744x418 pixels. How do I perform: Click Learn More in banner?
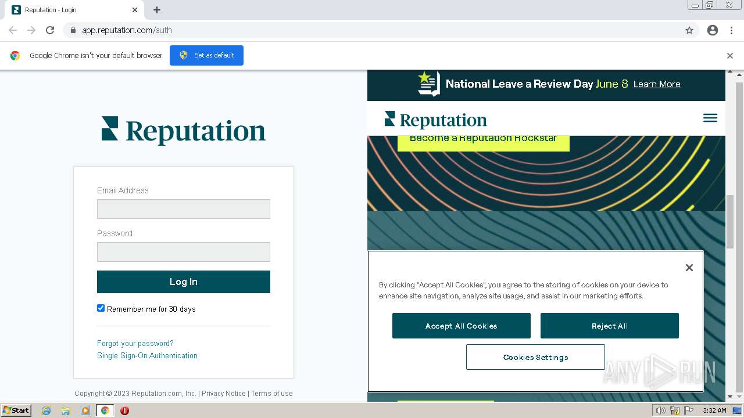point(657,84)
